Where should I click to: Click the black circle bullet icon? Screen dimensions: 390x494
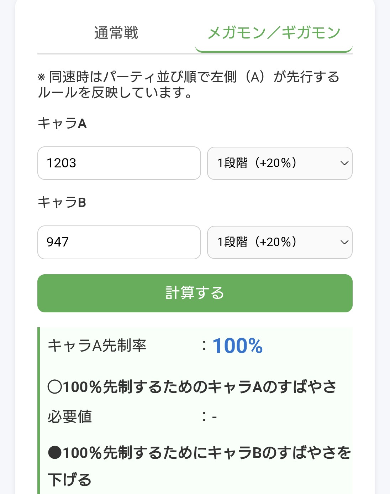coord(55,453)
